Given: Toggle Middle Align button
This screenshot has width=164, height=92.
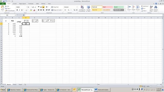Looking at the screenshot, I should click(41, 7).
